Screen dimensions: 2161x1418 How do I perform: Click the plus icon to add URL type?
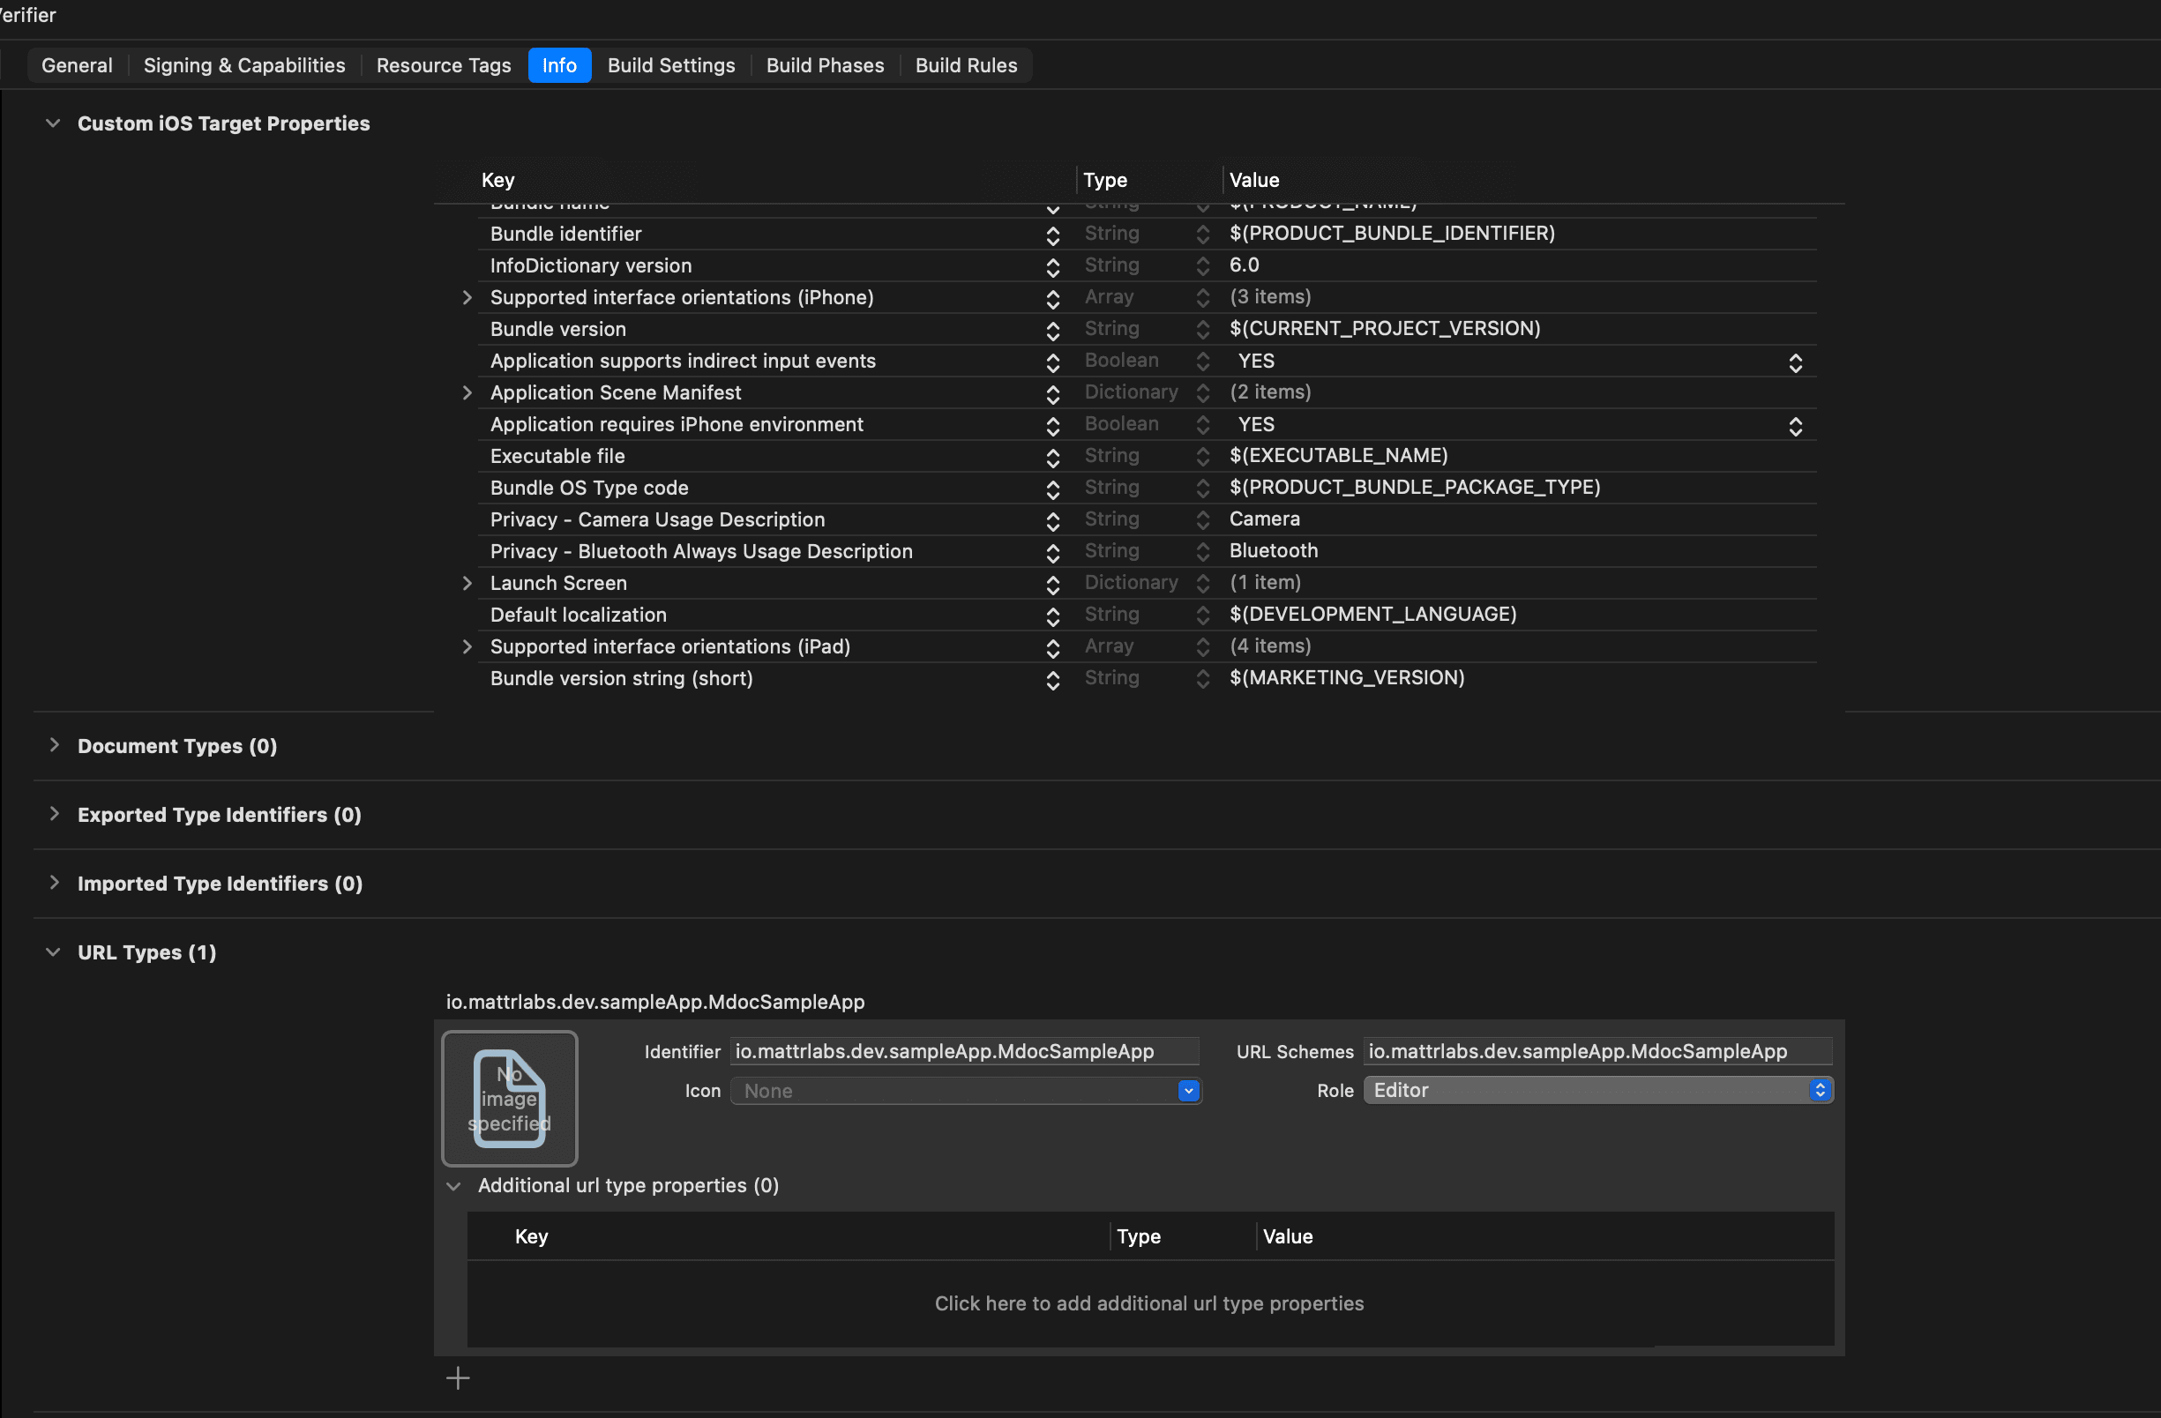tap(458, 1378)
